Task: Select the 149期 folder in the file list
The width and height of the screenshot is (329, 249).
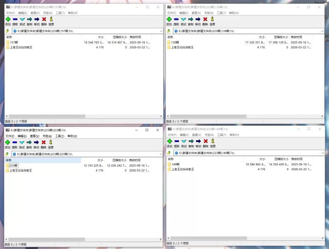Action: (176, 164)
